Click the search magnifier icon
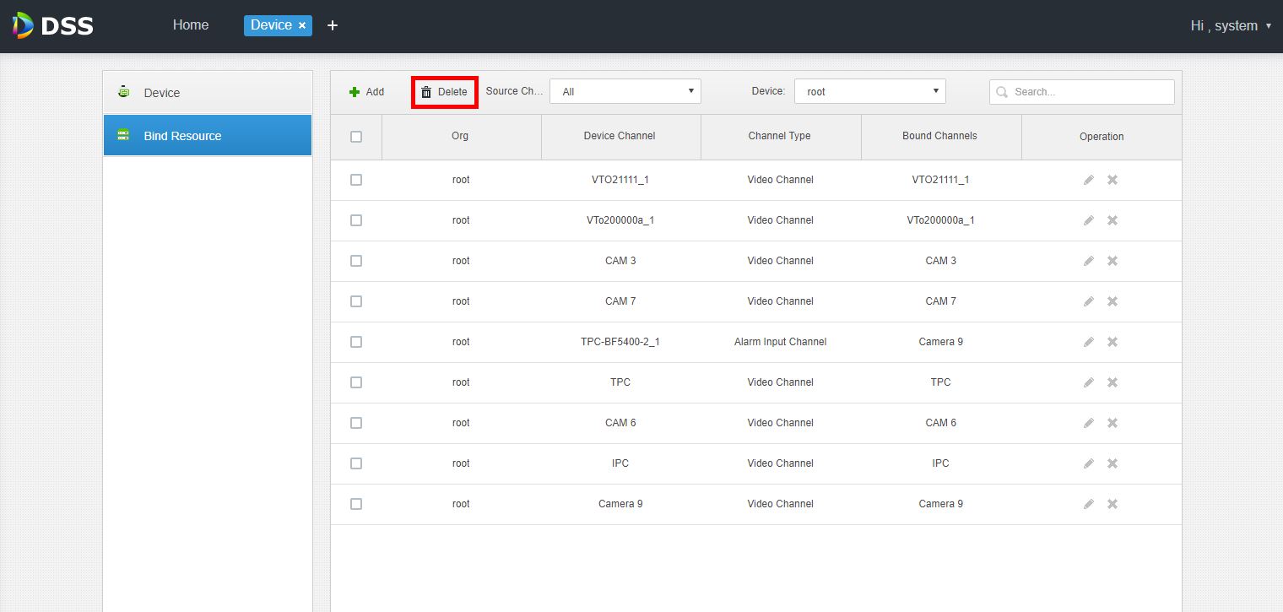This screenshot has width=1283, height=612. 1002,92
